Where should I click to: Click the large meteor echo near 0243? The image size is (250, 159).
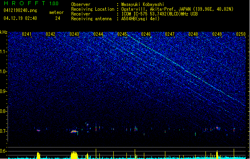[74, 132]
